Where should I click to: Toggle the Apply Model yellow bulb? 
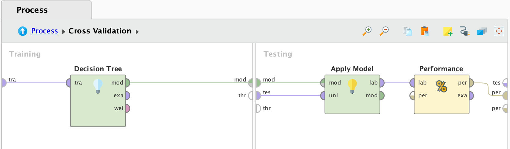click(x=352, y=86)
